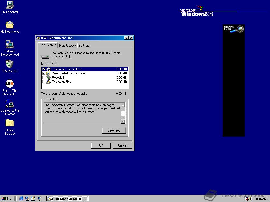
Task: Click the description scrollbar up arrow
Action: [x=123, y=105]
